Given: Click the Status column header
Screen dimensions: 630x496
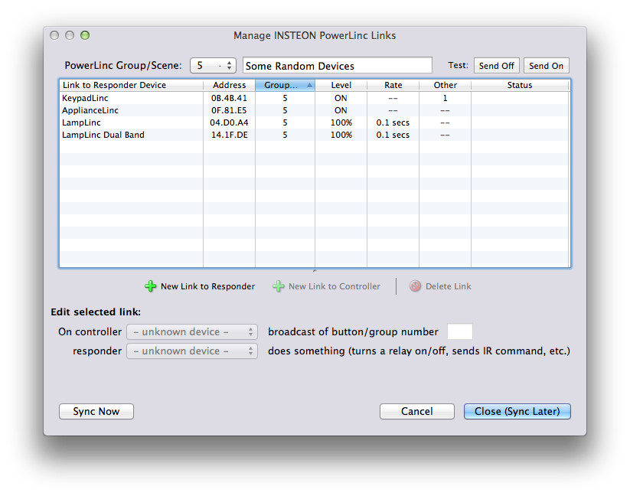Looking at the screenshot, I should point(520,85).
